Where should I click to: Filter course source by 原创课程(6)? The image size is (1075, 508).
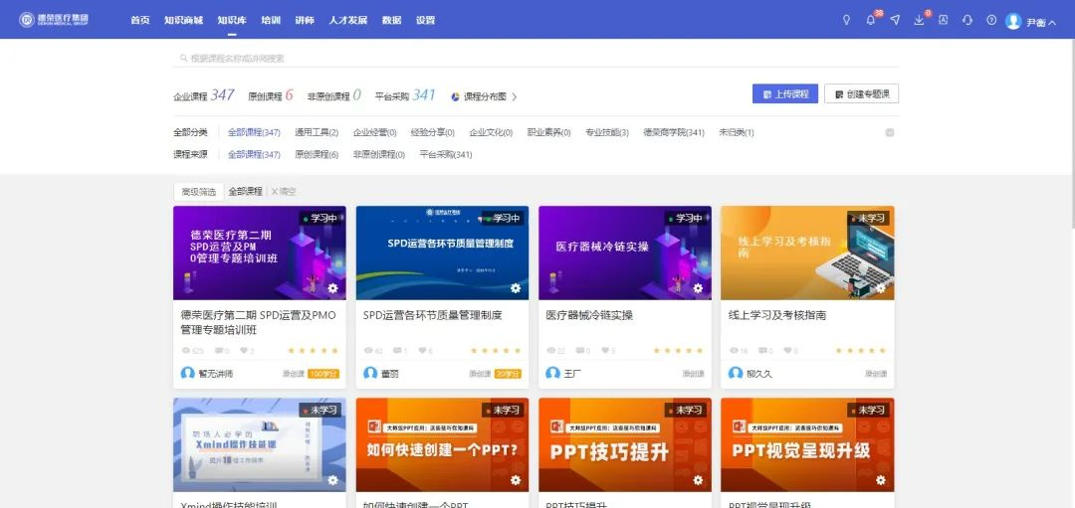tap(317, 154)
